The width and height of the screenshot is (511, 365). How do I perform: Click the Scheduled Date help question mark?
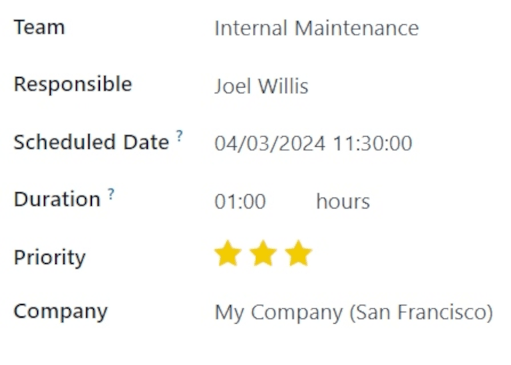[179, 136]
